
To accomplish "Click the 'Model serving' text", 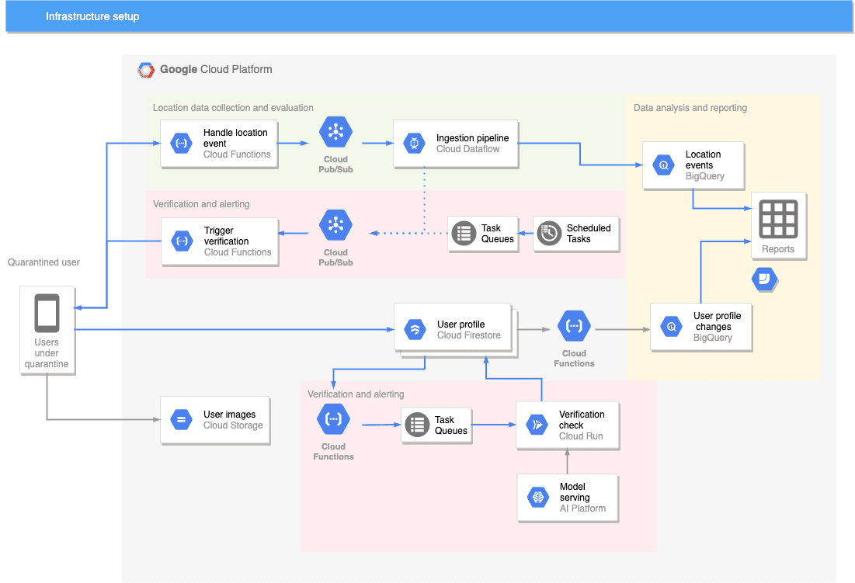I will [x=575, y=491].
